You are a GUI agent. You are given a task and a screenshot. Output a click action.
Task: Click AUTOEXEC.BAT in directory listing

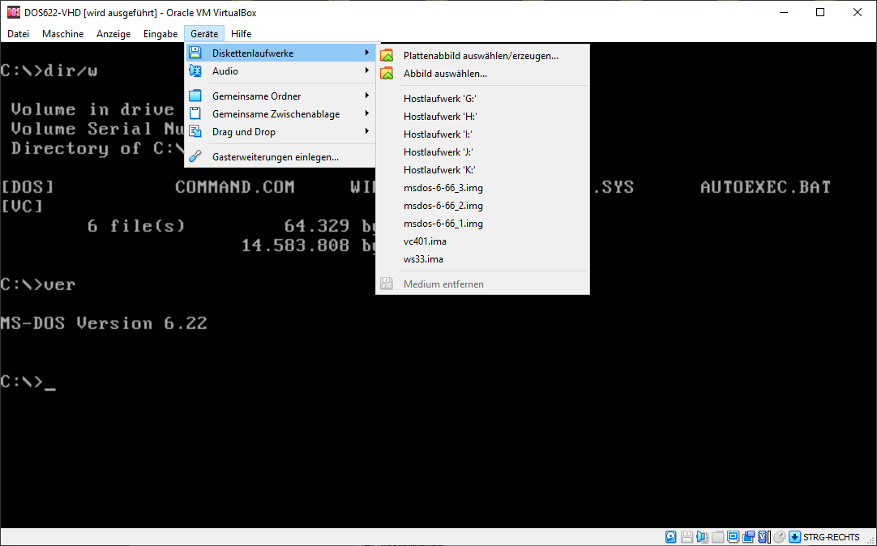(765, 186)
